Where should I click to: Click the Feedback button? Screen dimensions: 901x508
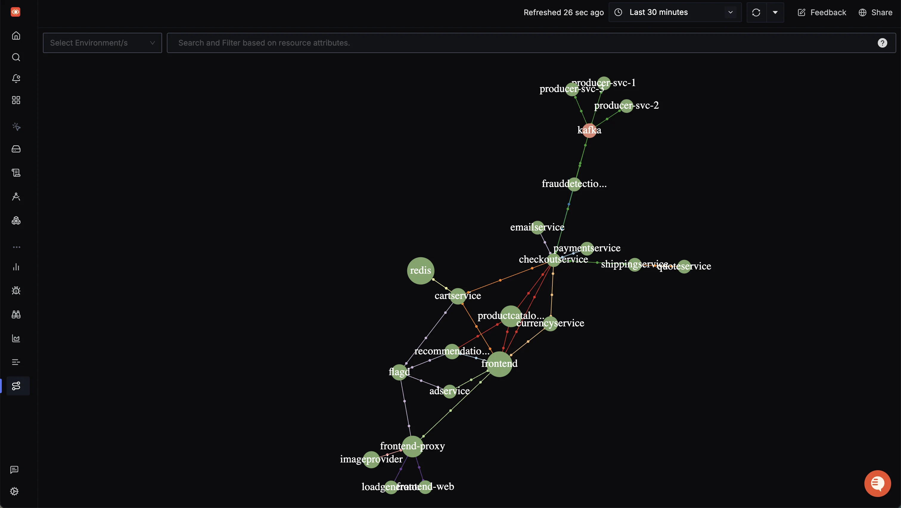[x=822, y=13]
